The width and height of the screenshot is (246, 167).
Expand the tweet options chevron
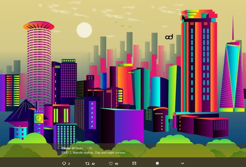coord(182,163)
